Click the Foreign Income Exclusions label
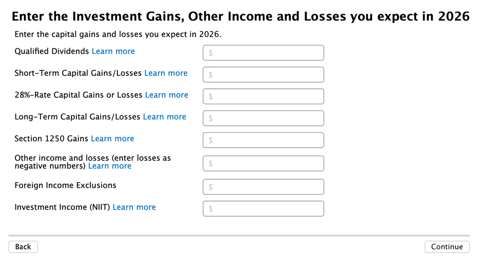The image size is (499, 265). click(x=65, y=185)
